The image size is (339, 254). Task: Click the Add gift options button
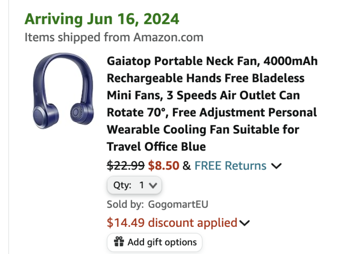point(154,242)
